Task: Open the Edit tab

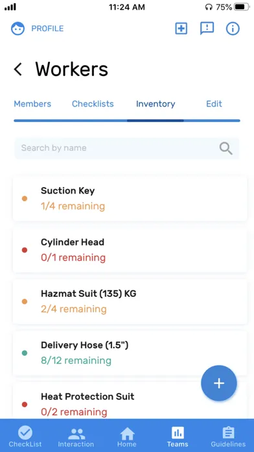Action: [214, 104]
